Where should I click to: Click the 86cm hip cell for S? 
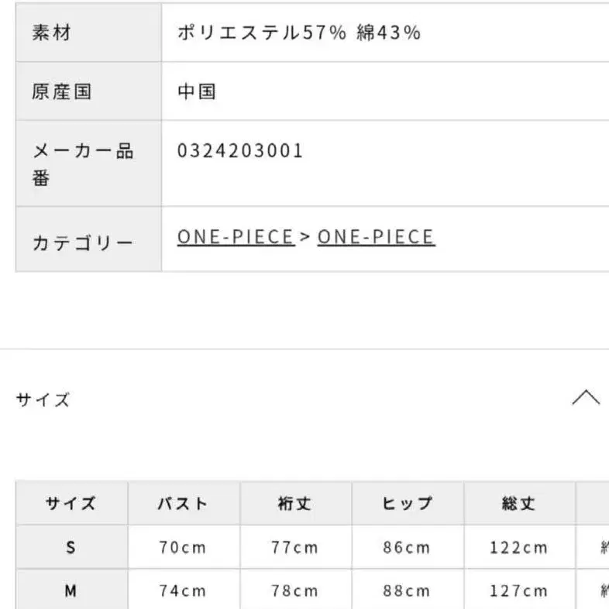coord(407,548)
